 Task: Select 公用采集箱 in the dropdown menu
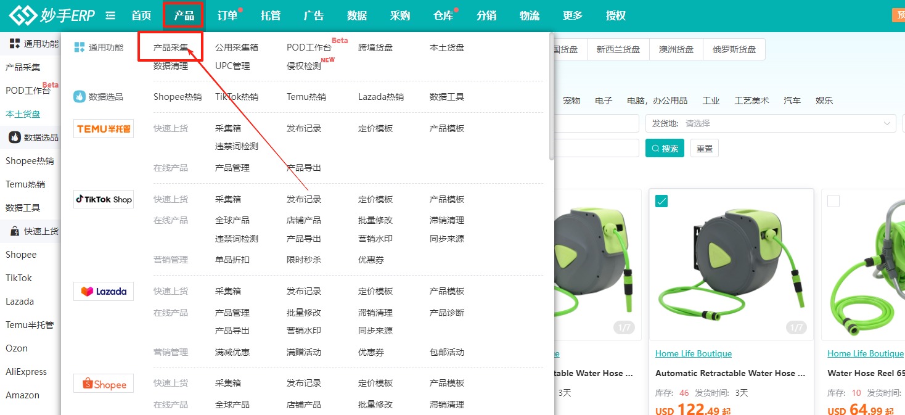click(x=237, y=47)
